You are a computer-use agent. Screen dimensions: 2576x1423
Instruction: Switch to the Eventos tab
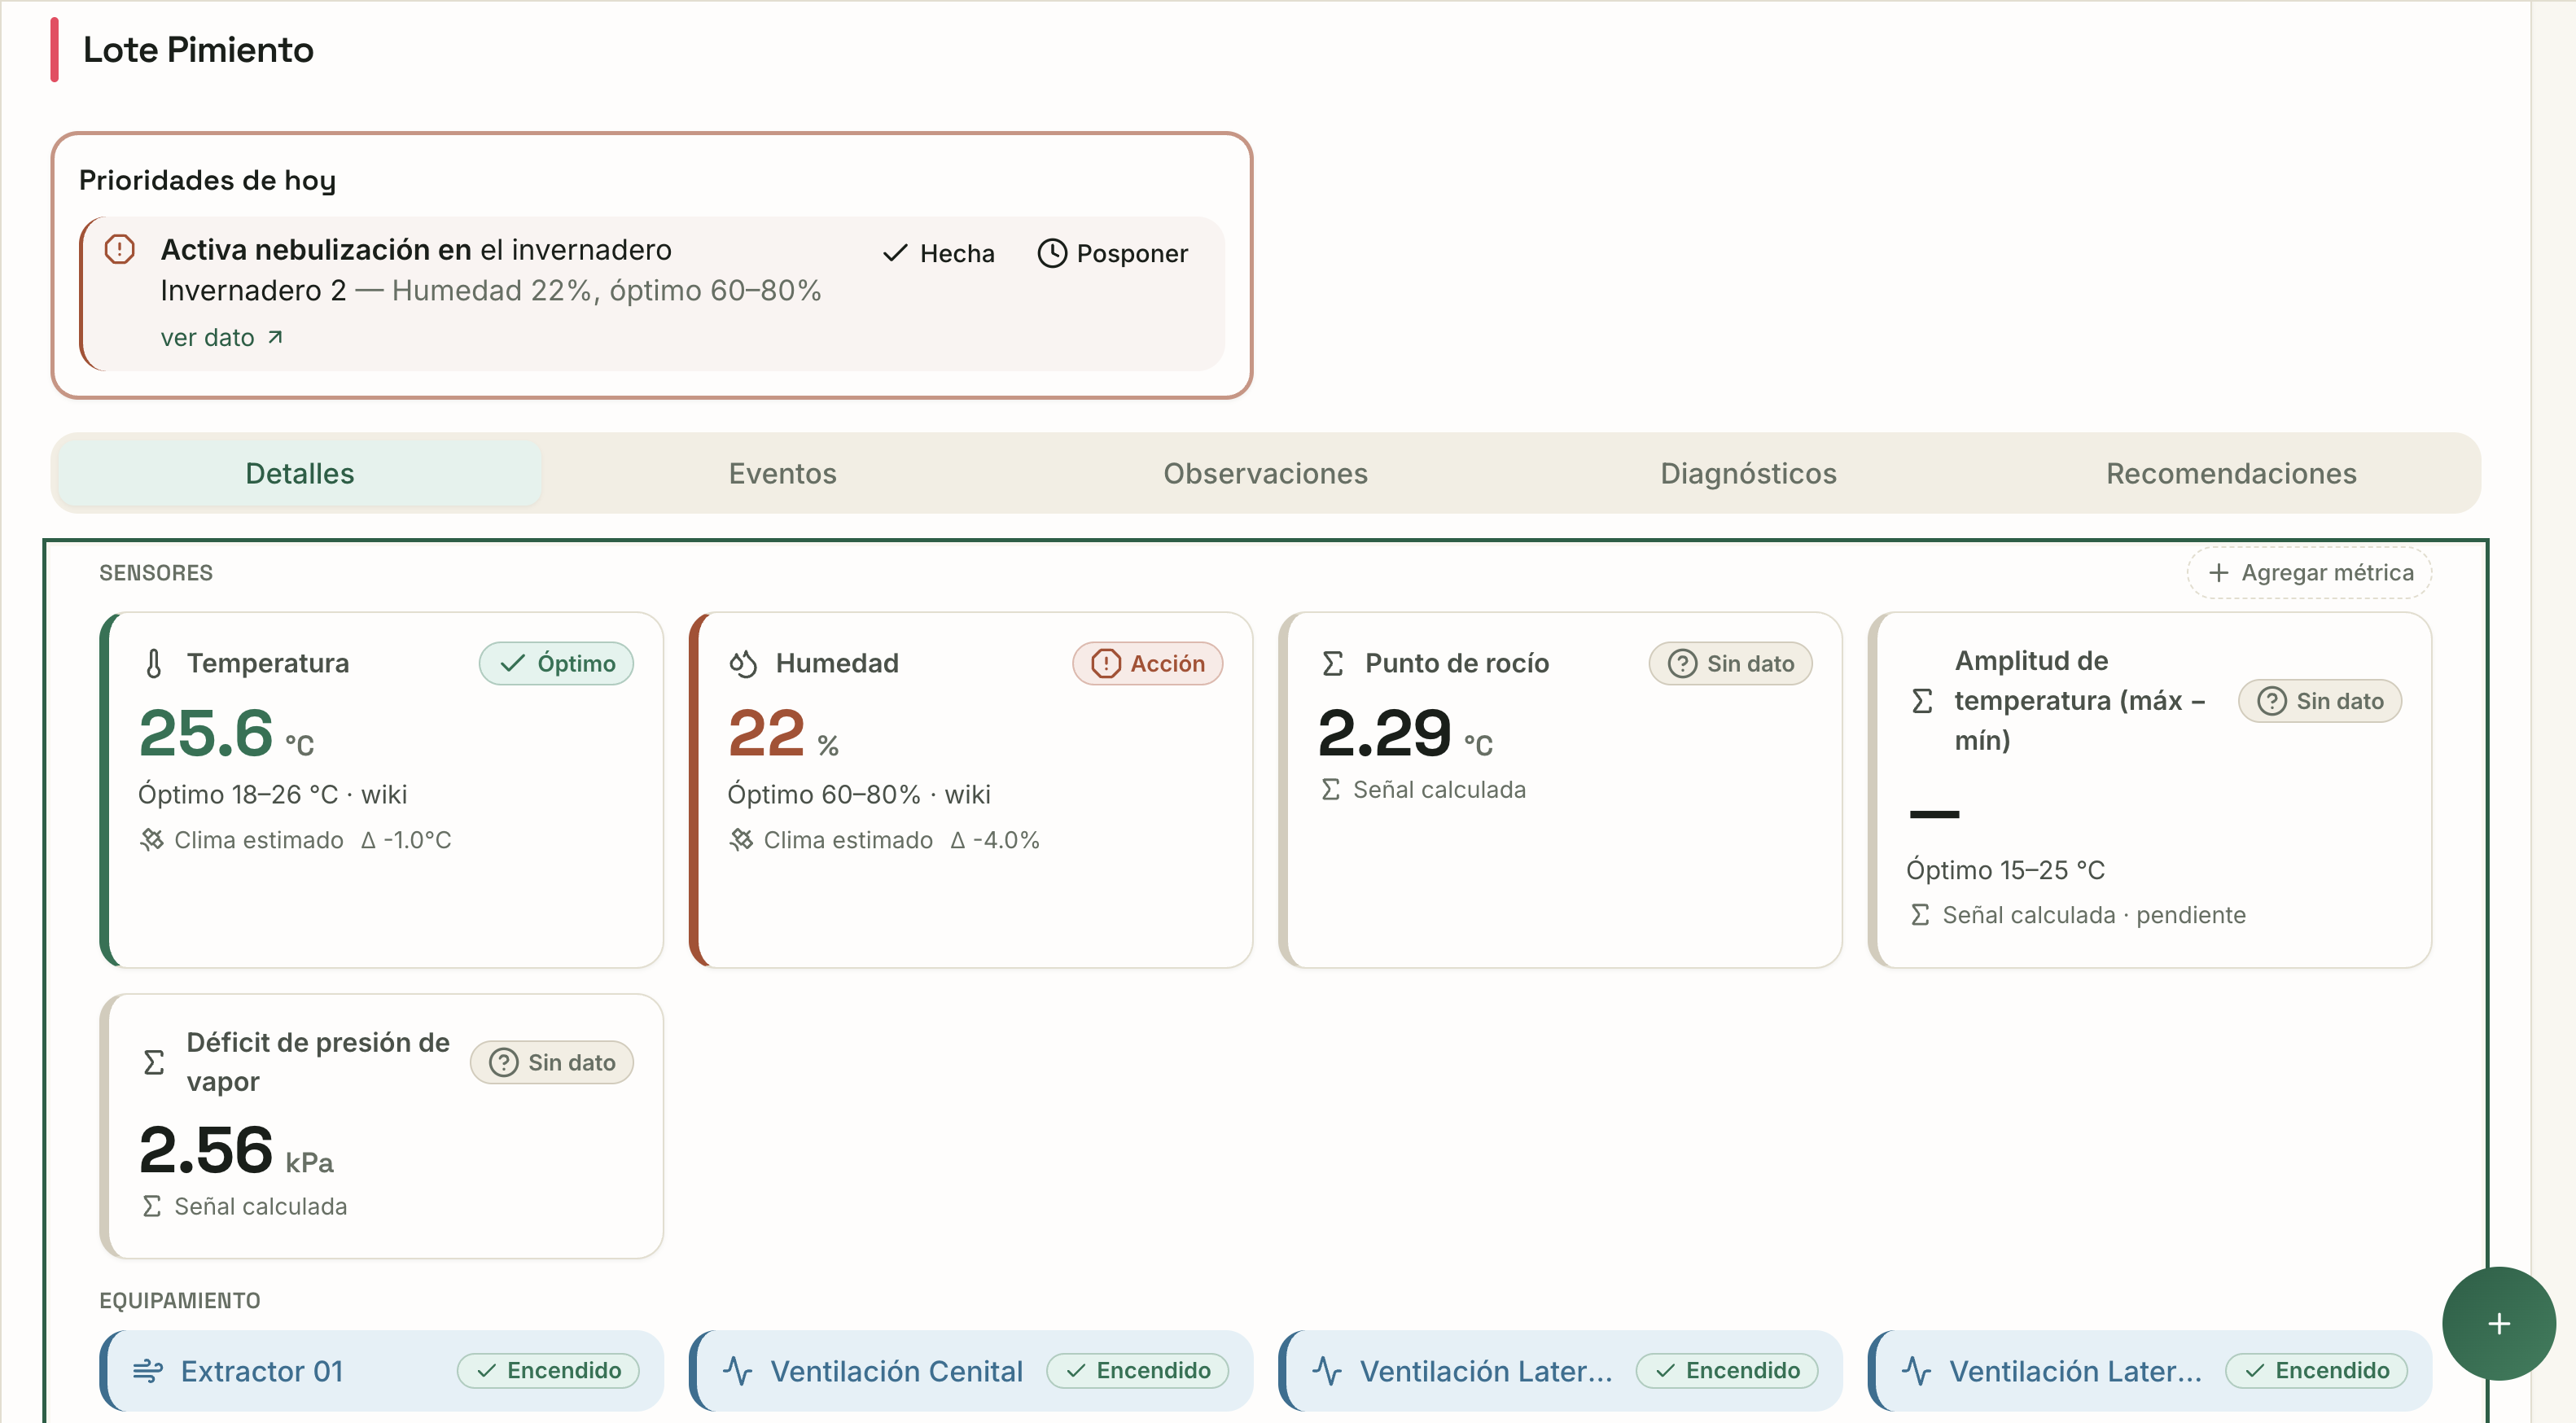pyautogui.click(x=782, y=473)
